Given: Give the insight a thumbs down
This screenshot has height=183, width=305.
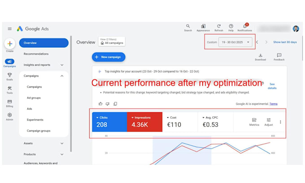Looking at the screenshot, I should 108,104.
